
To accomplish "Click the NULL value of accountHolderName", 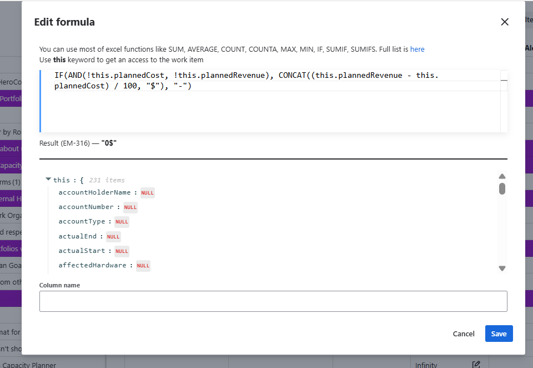I will point(148,193).
